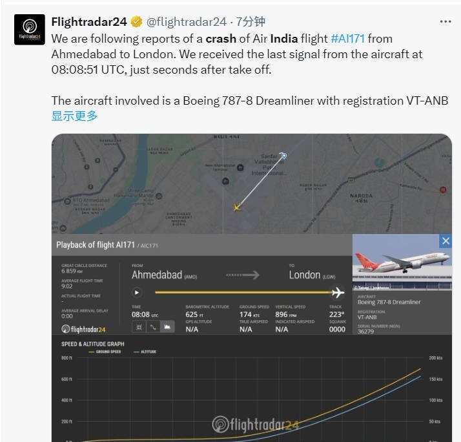Toggle the fit-to-screen map button
This screenshot has width=461, height=442.
[x=139, y=327]
